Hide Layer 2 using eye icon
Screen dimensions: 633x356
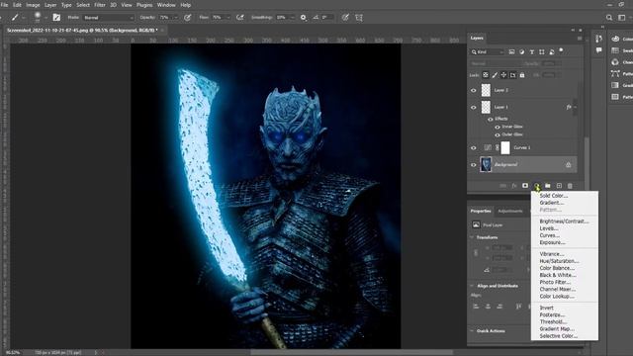pyautogui.click(x=474, y=90)
